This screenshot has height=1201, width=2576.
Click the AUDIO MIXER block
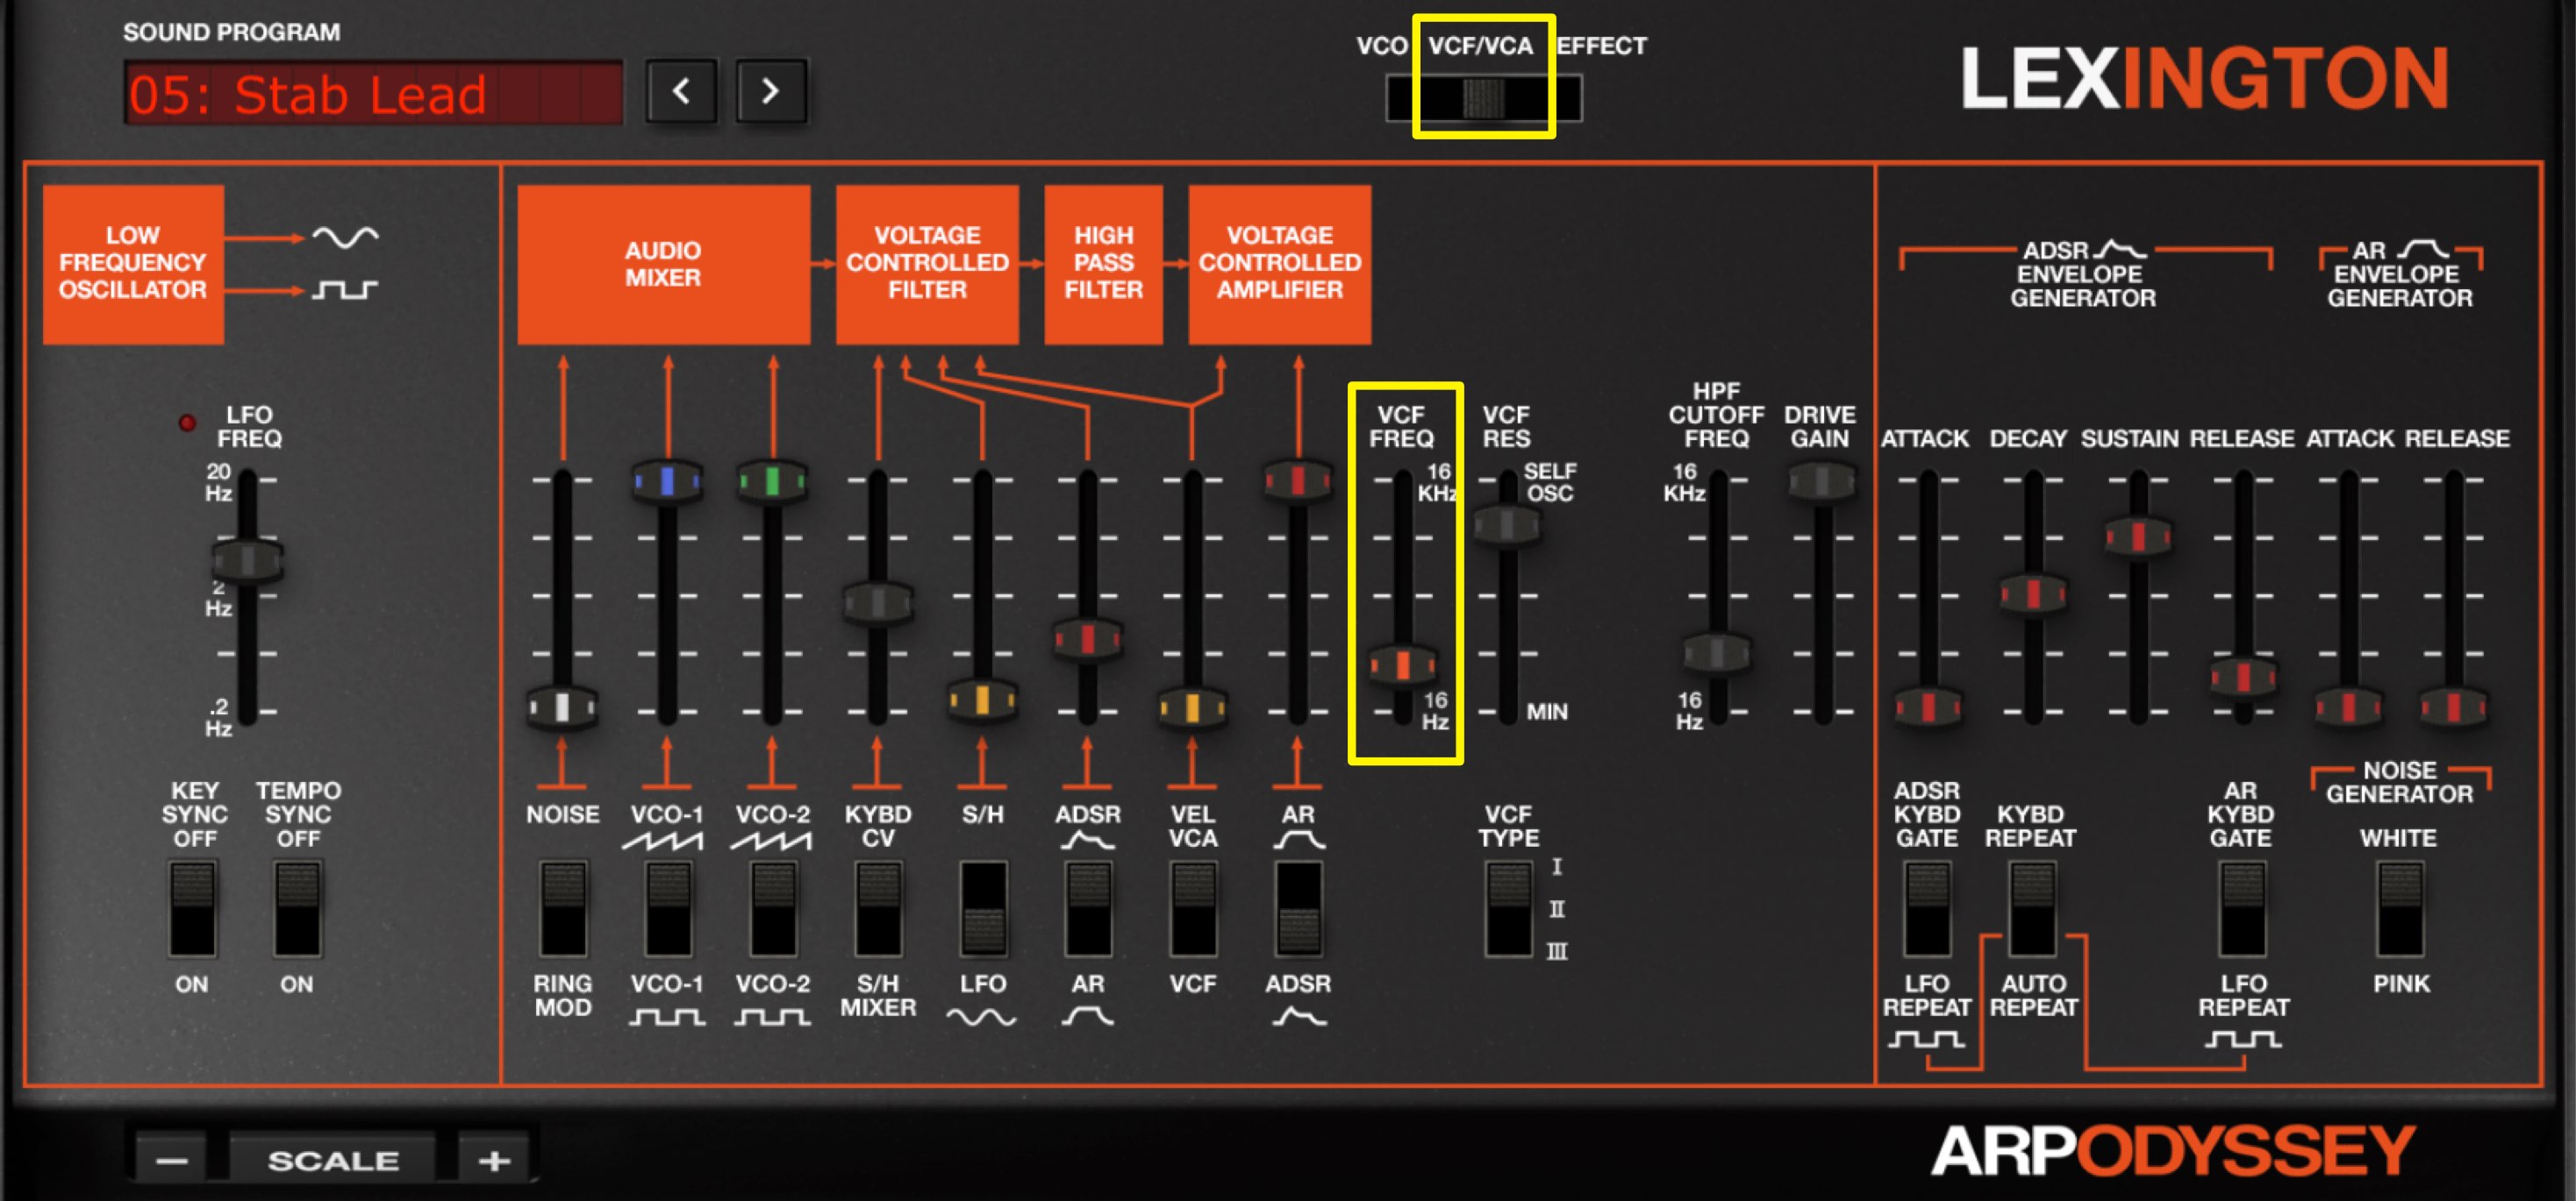pos(663,264)
